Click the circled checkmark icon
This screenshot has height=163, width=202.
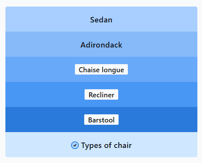click(x=75, y=145)
